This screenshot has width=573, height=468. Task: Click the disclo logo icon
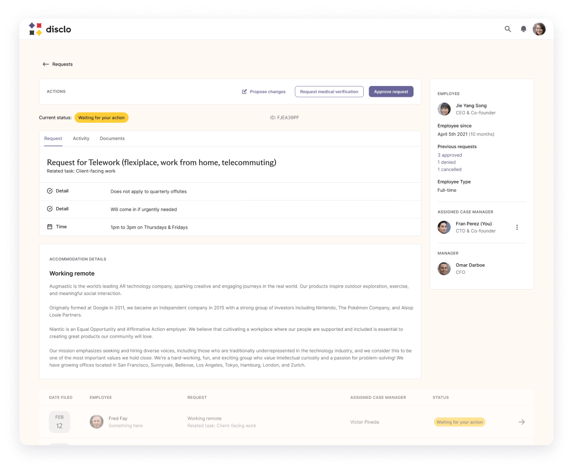click(35, 29)
